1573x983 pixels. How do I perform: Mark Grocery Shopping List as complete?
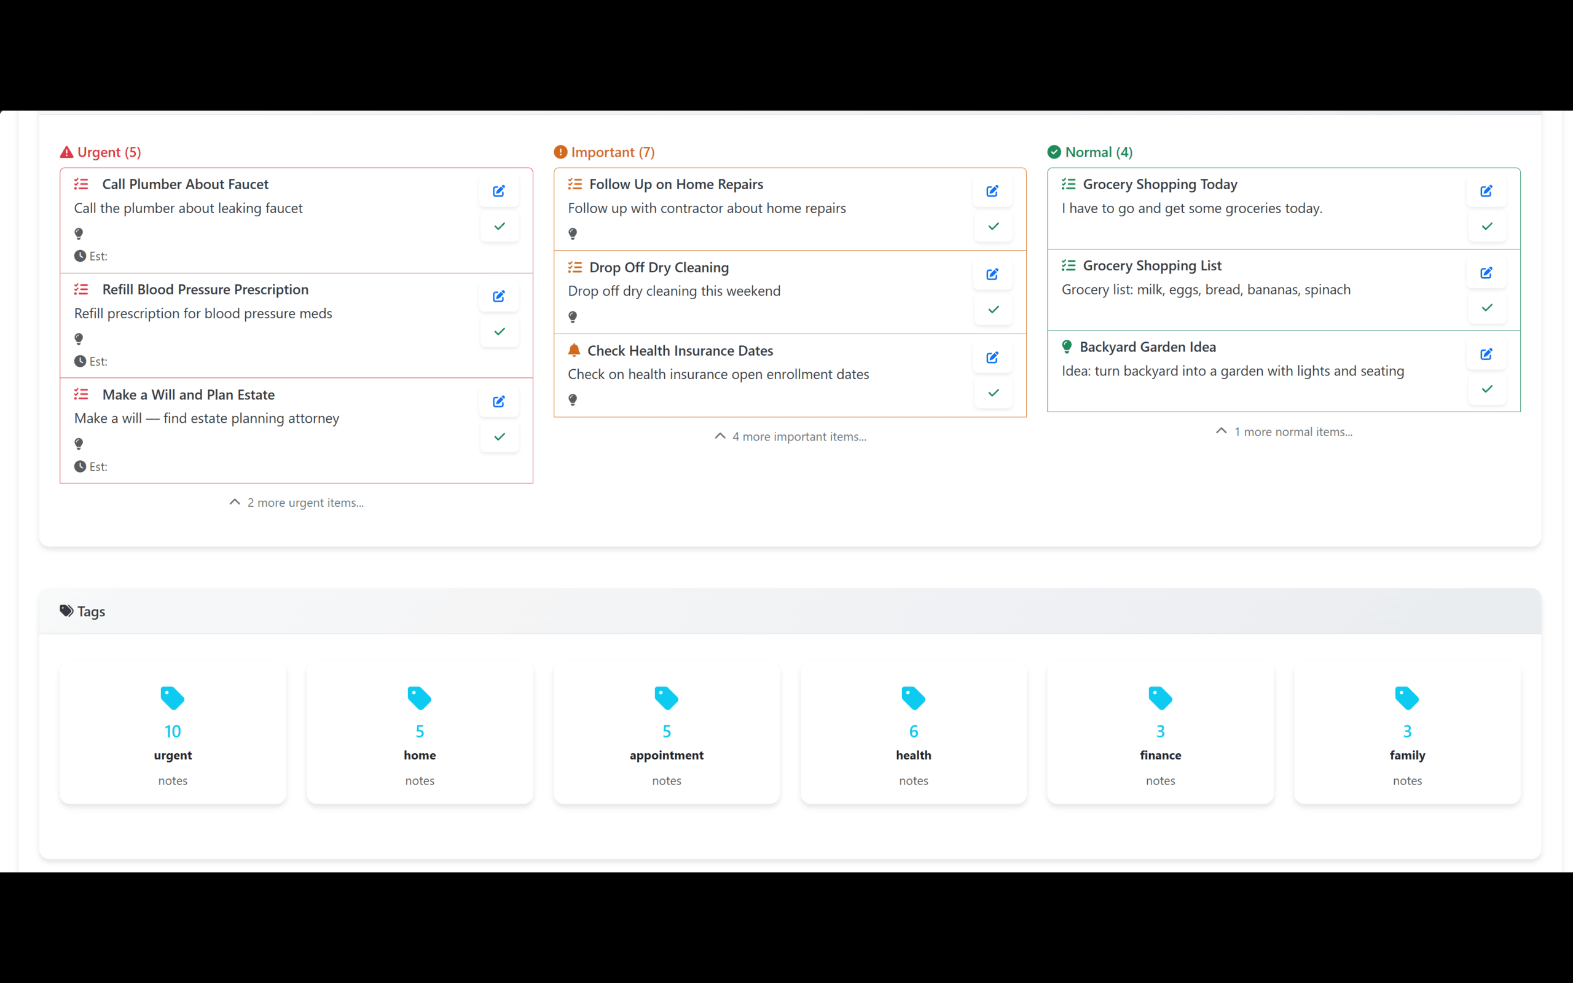pos(1486,308)
